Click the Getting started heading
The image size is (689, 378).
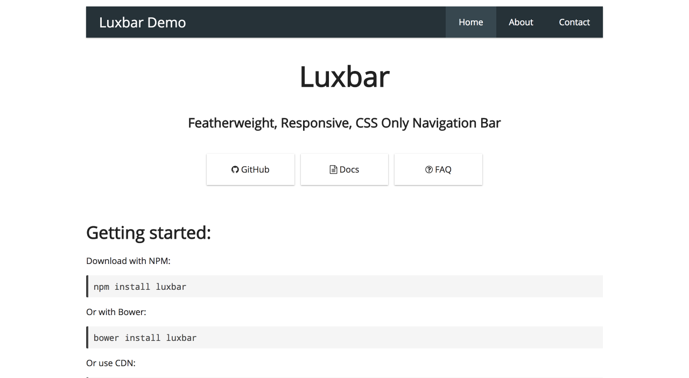pos(149,232)
